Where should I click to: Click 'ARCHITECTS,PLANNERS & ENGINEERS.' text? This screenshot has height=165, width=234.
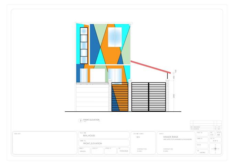[178, 140]
